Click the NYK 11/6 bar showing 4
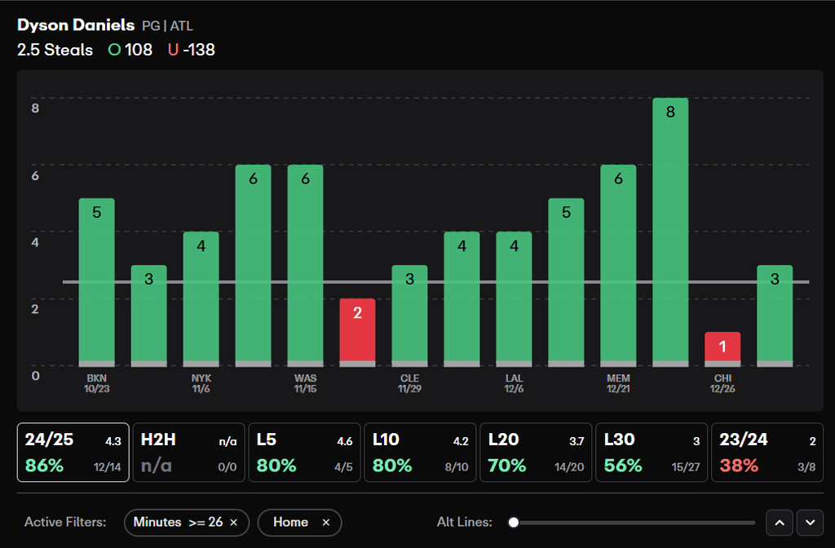 pyautogui.click(x=201, y=298)
